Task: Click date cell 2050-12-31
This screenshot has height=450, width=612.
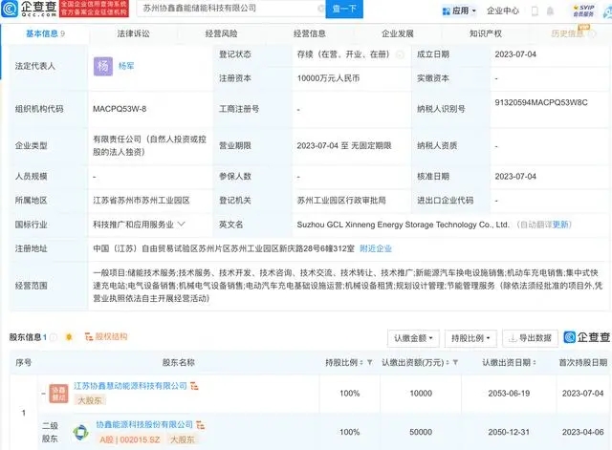Action: [x=509, y=432]
